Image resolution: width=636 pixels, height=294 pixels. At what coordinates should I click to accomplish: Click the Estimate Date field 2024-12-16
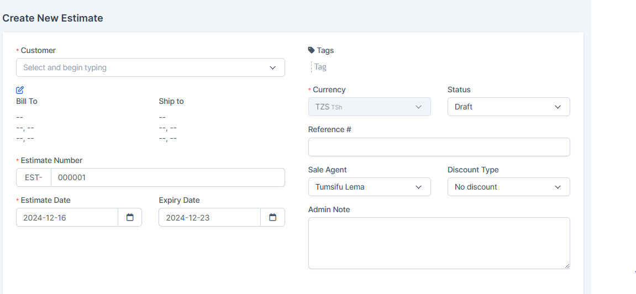tap(67, 217)
